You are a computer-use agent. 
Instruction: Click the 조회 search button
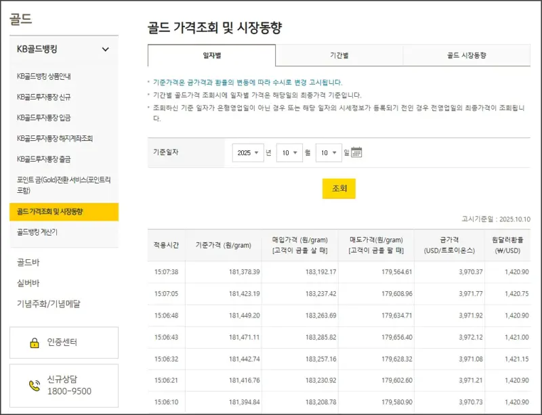[339, 189]
